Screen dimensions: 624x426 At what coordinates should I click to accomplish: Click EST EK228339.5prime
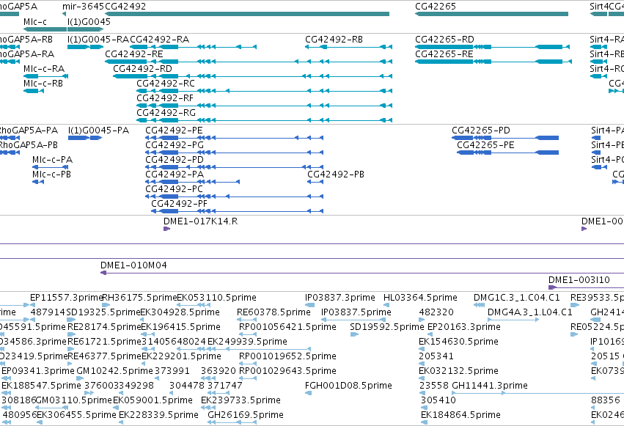(158, 416)
